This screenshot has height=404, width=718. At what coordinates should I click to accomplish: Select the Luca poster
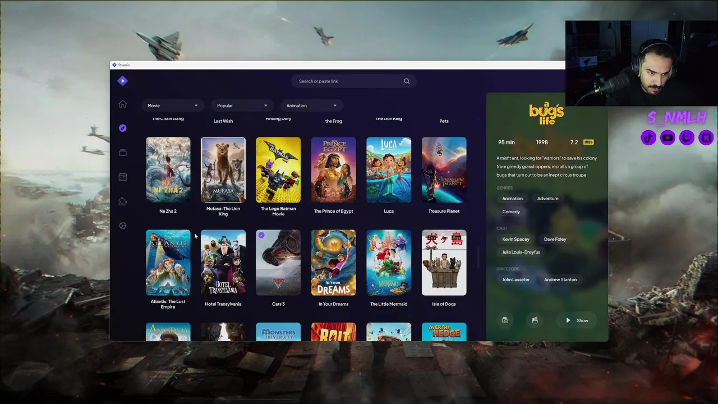[389, 169]
